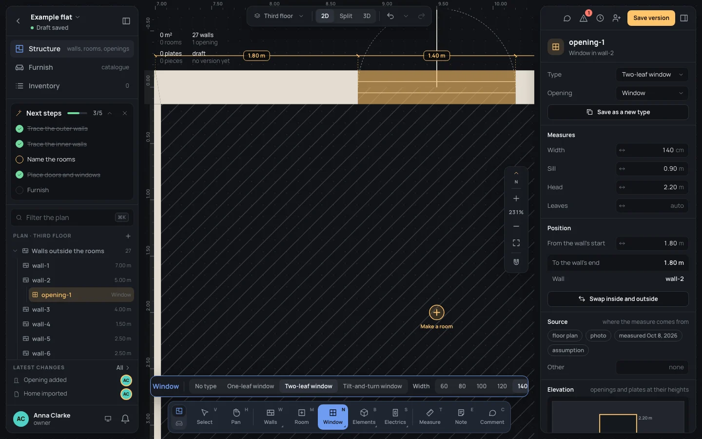Choose the Tilt-and-turn window type

372,386
